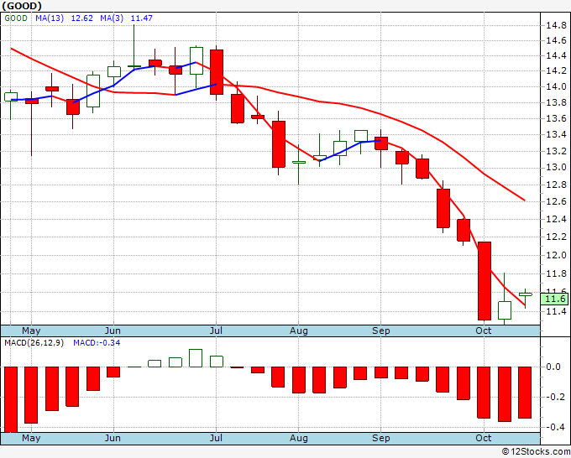This screenshot has height=458, width=571.
Task: Click Sep on the MACD panel date axis
Action: pyautogui.click(x=381, y=438)
